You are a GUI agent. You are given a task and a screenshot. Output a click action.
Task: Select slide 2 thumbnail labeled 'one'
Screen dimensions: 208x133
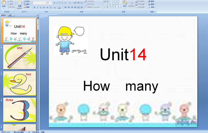[20, 57]
